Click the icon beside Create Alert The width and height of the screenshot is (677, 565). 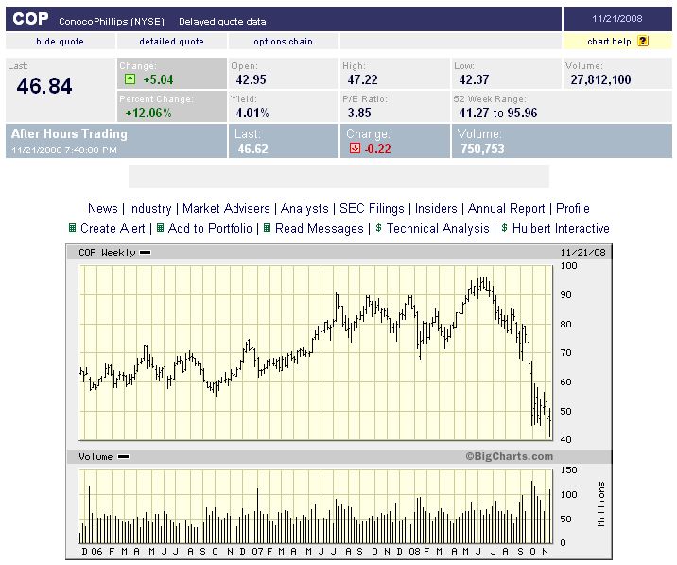(72, 228)
